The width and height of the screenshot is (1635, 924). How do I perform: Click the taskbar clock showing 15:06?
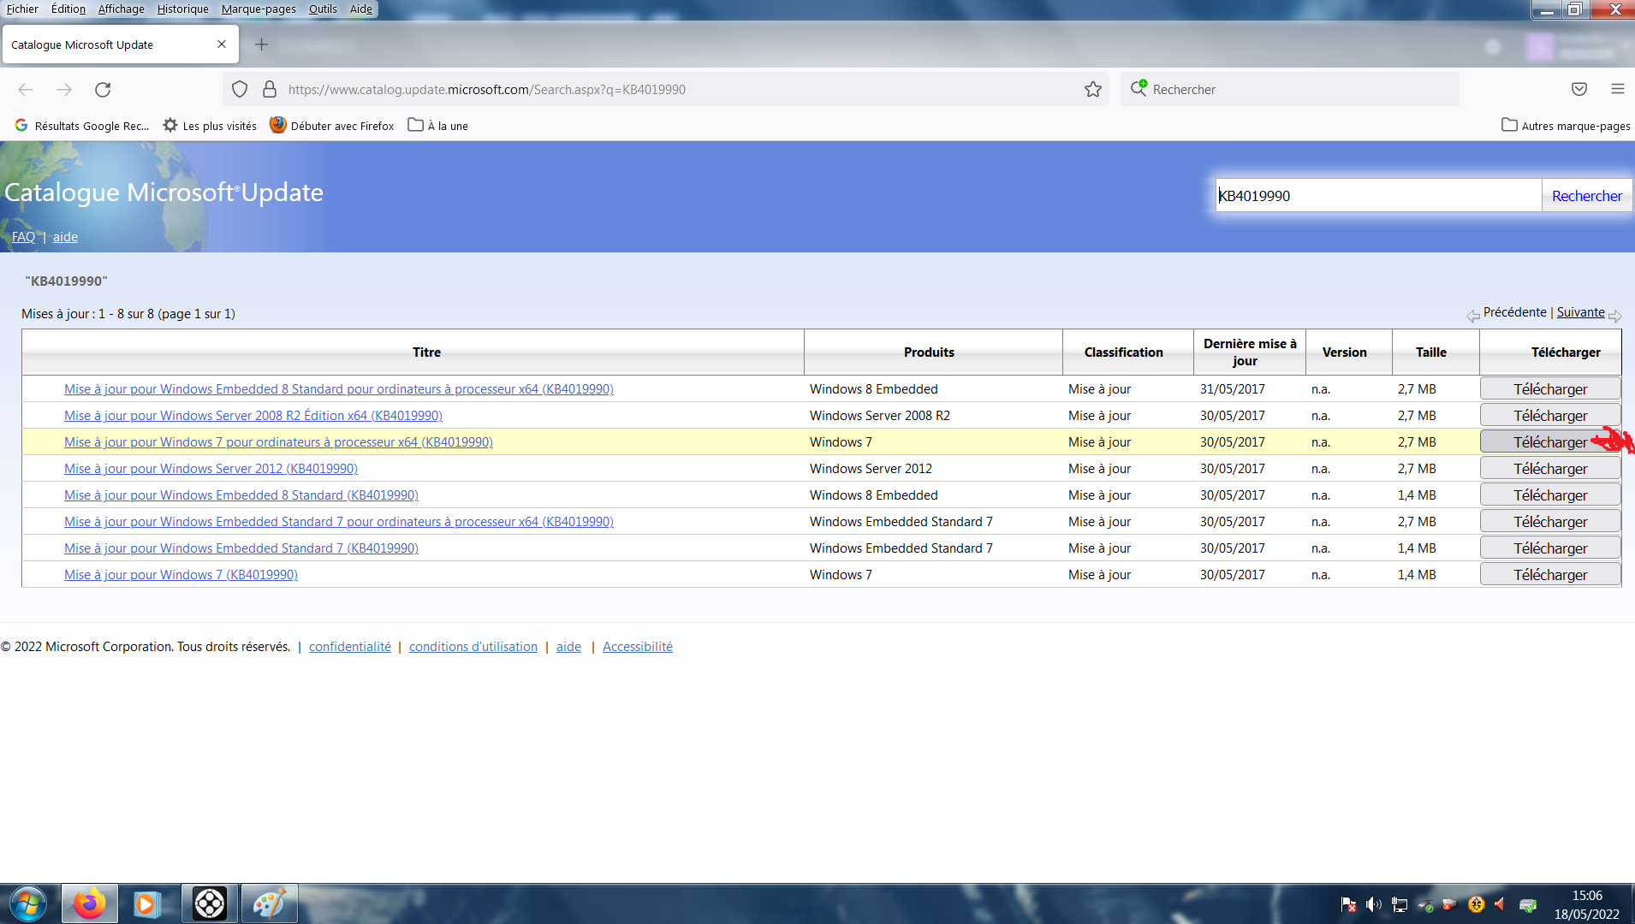pos(1587,904)
